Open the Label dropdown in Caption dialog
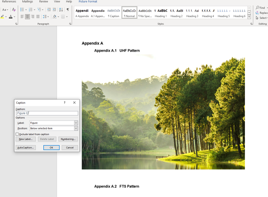Image resolution: width=268 pixels, height=197 pixels. click(76, 123)
